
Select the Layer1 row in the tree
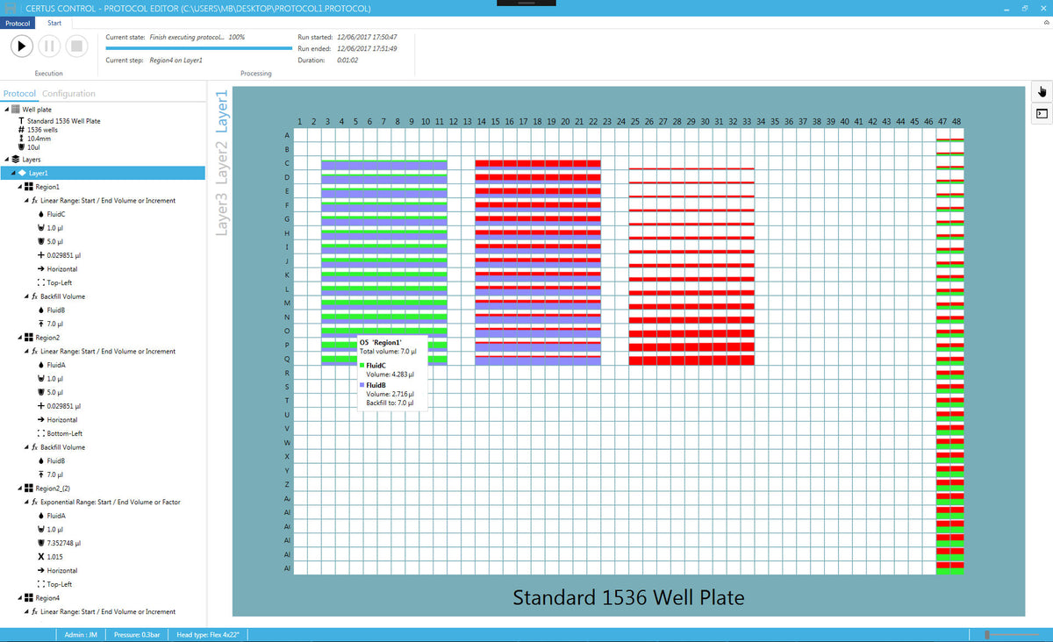(x=103, y=174)
